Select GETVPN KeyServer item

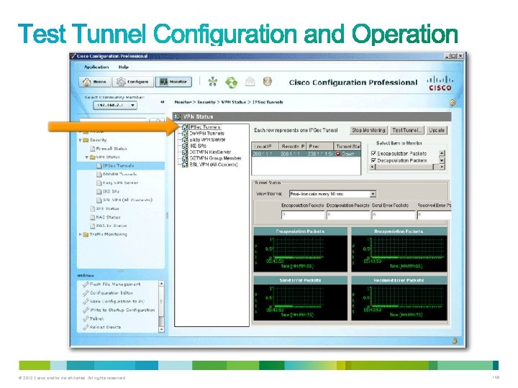pyautogui.click(x=210, y=152)
